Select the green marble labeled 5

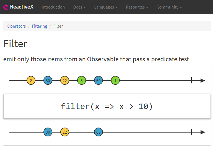click(x=82, y=81)
